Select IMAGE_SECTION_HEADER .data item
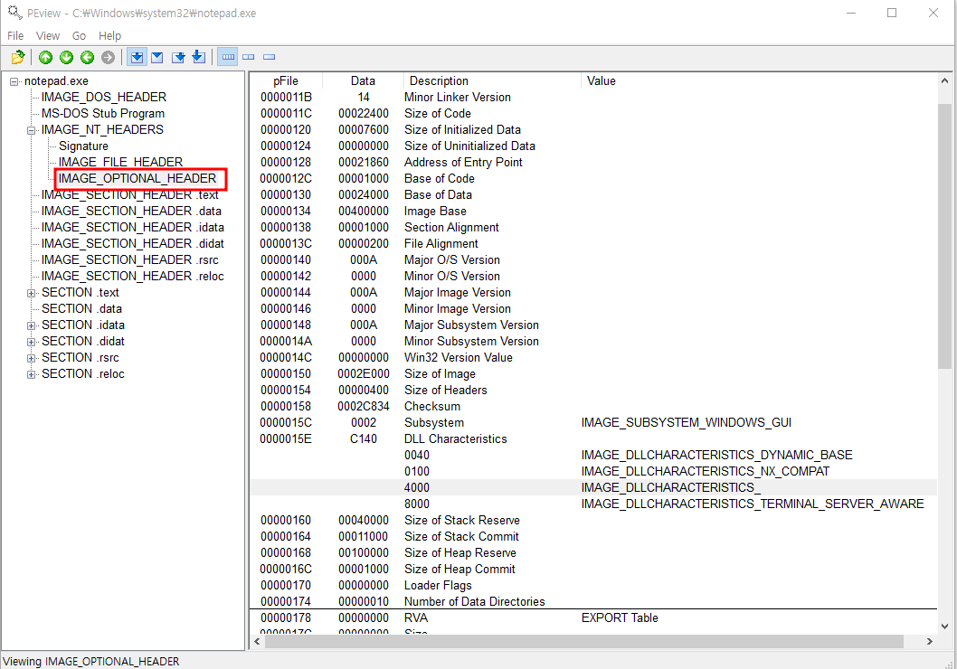Viewport: 957px width, 669px height. (x=131, y=211)
